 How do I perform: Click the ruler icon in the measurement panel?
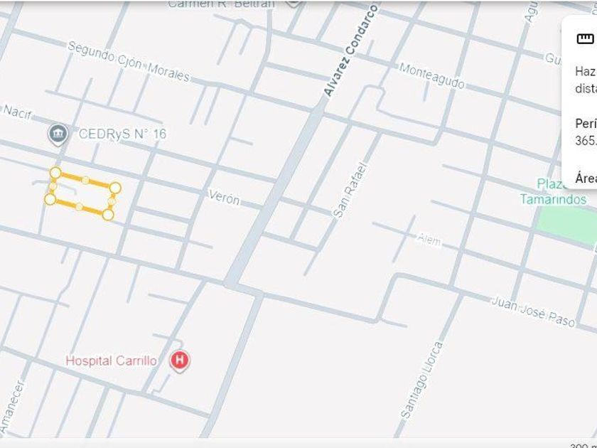pyautogui.click(x=585, y=39)
